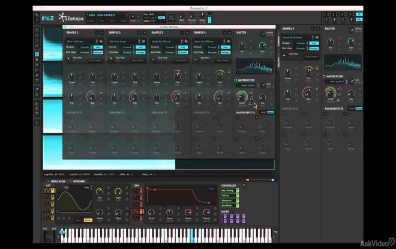The width and height of the screenshot is (396, 249).
Task: Open Master Filter type dropdown in Mix Window
Action: point(247,85)
